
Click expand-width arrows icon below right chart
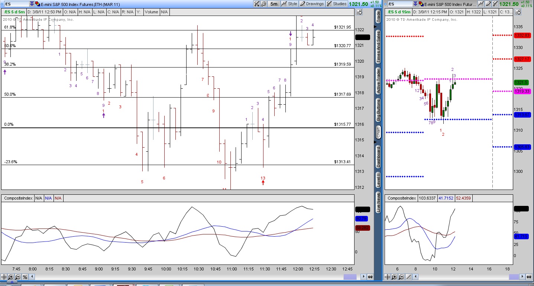click(x=530, y=277)
